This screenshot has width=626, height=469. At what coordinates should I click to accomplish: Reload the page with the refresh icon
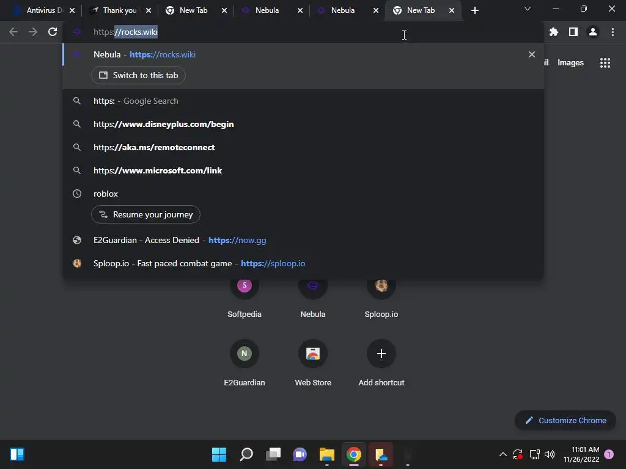coord(53,32)
